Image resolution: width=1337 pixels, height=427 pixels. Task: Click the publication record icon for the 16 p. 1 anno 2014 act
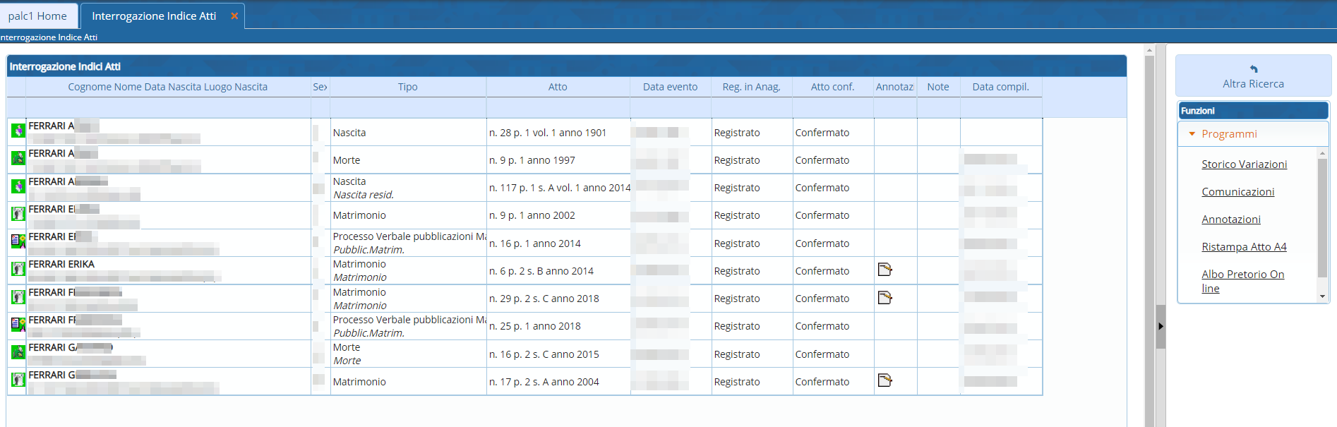18,241
